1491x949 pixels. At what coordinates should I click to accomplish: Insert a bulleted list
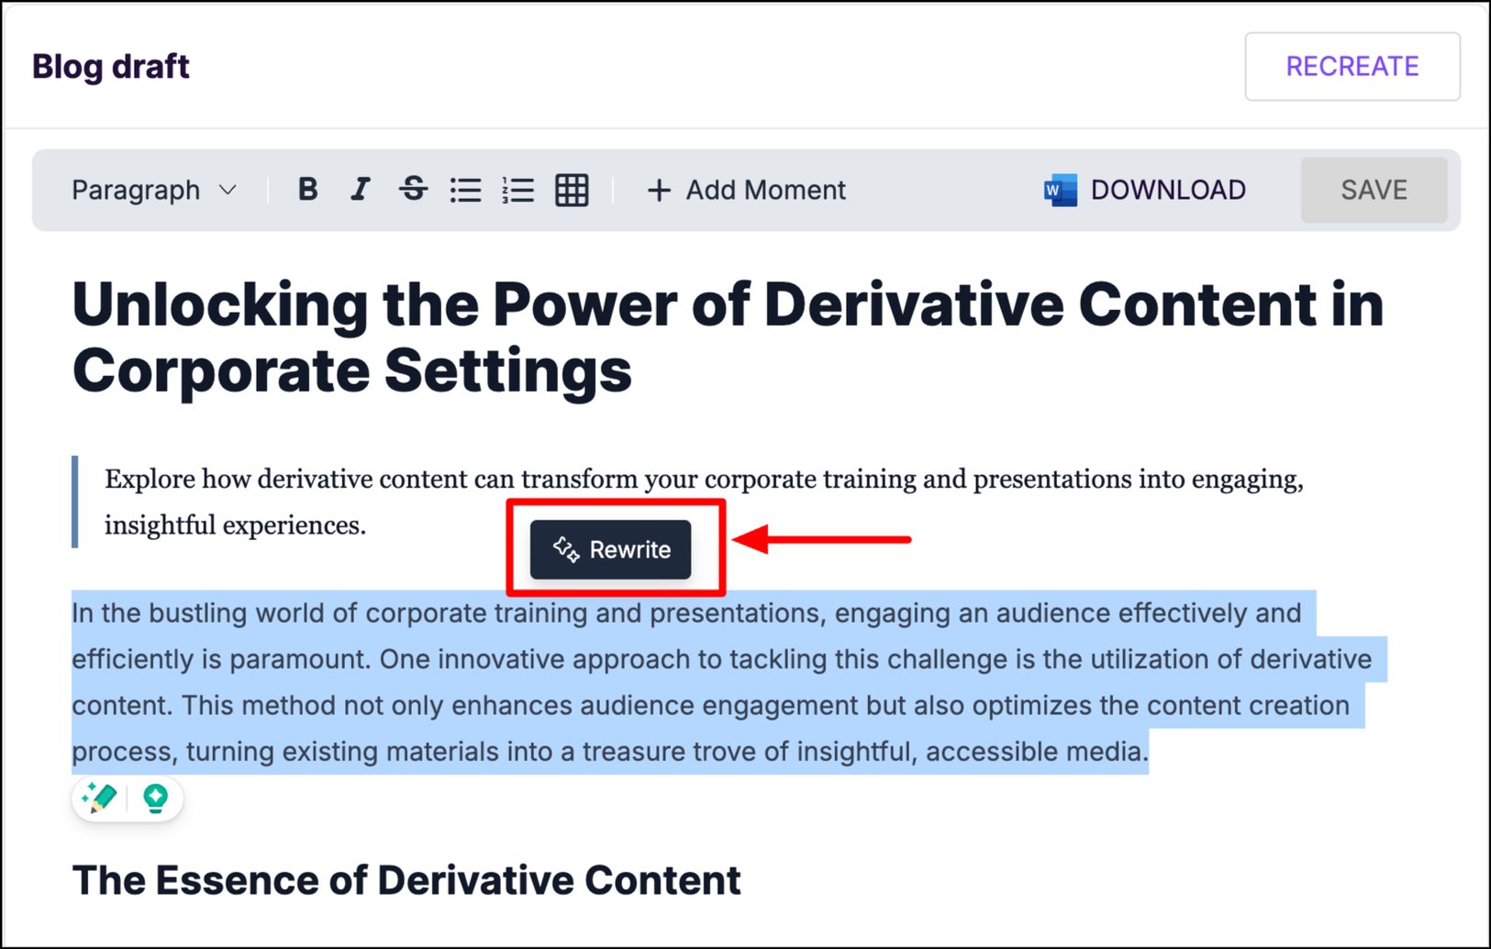pos(466,190)
